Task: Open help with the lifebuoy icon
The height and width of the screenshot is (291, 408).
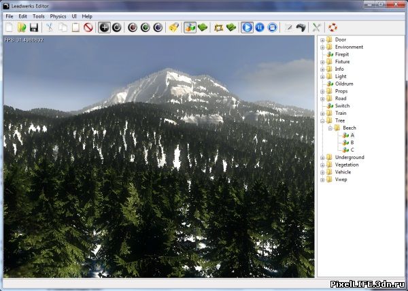Action: [x=333, y=27]
